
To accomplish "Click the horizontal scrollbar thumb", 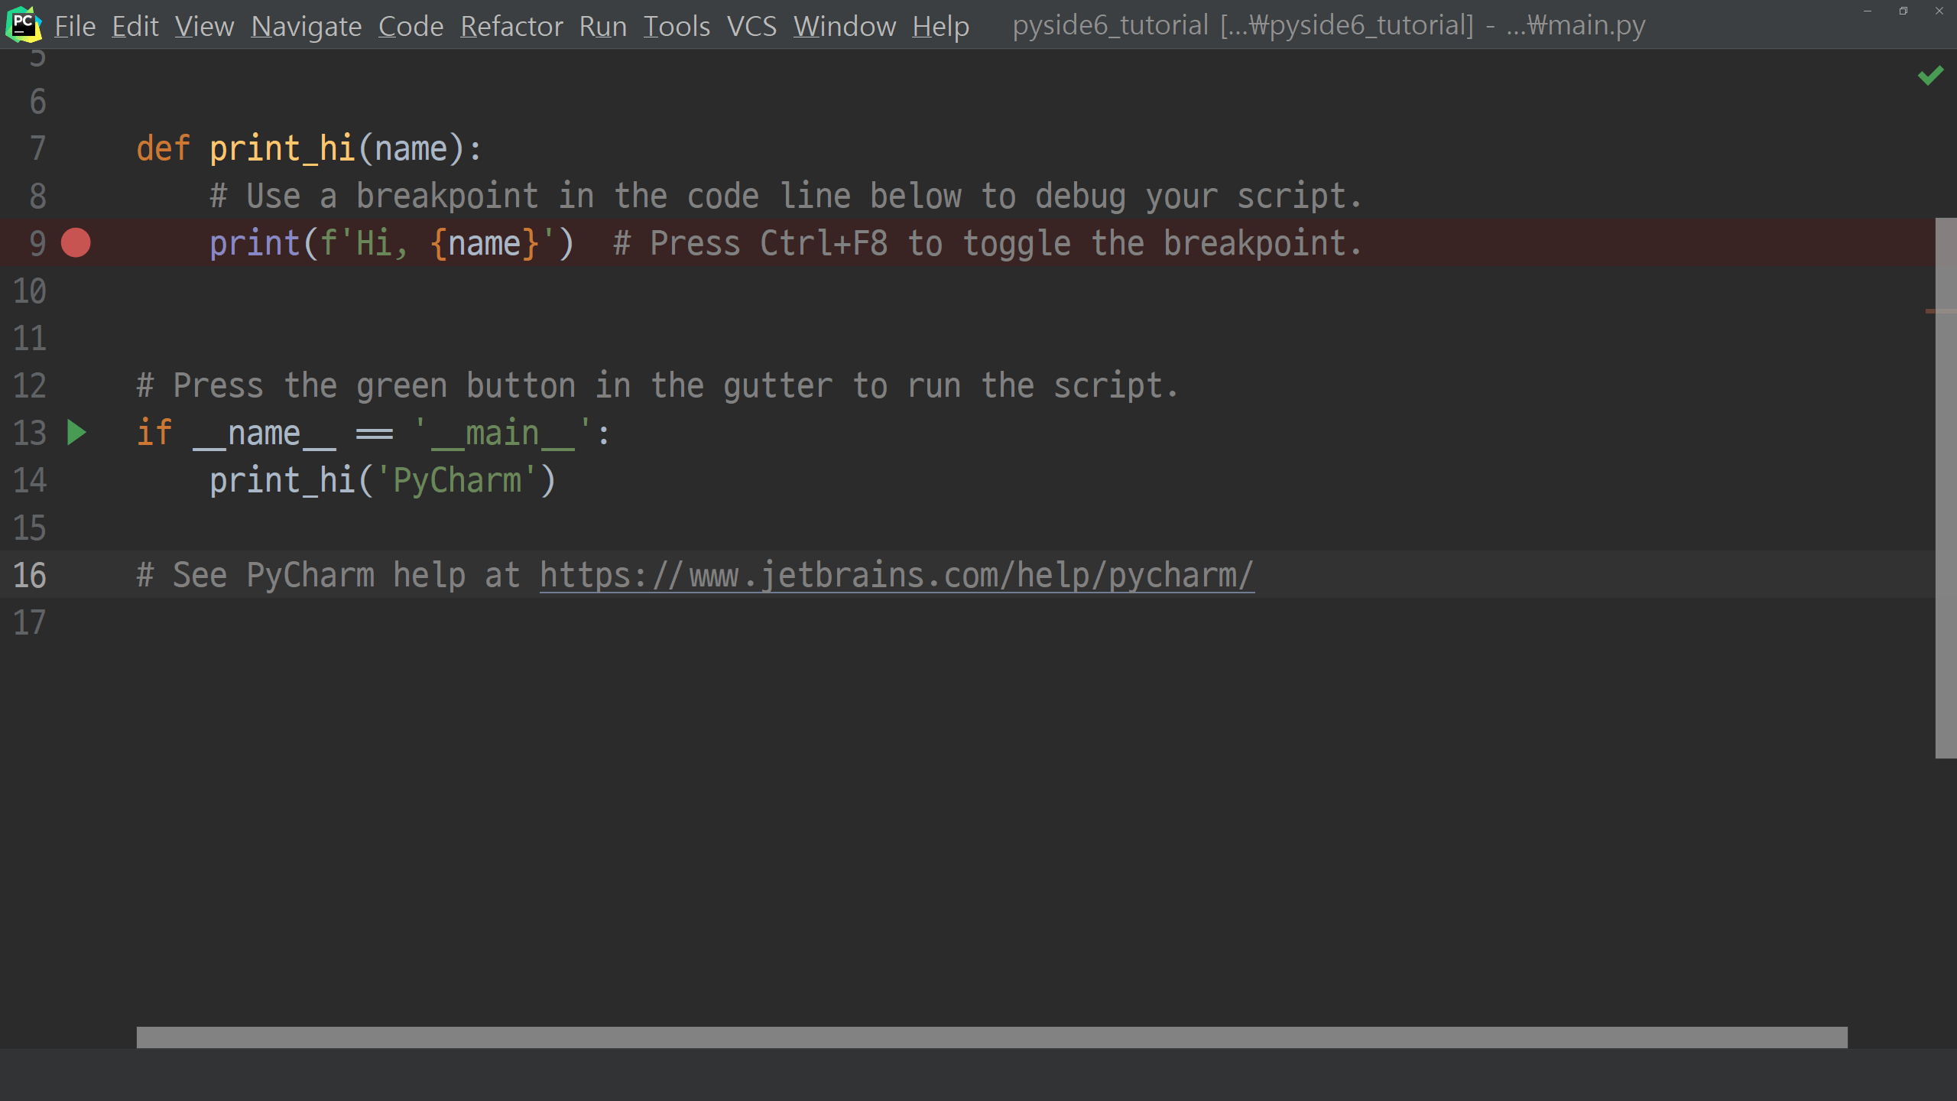I will 991,1037.
